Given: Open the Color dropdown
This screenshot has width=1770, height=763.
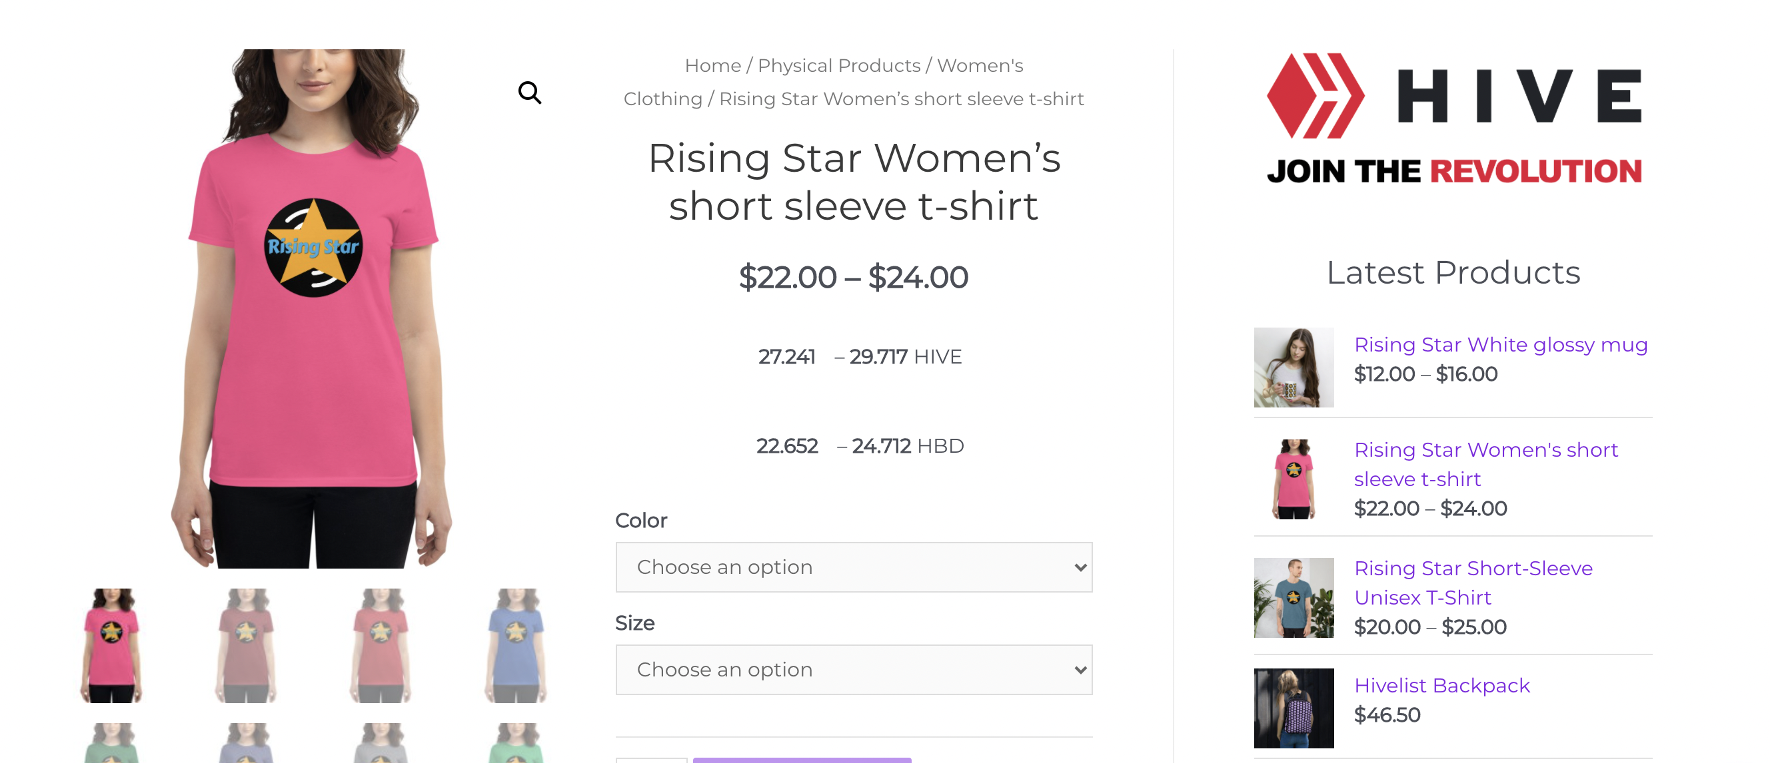Looking at the screenshot, I should pos(854,567).
